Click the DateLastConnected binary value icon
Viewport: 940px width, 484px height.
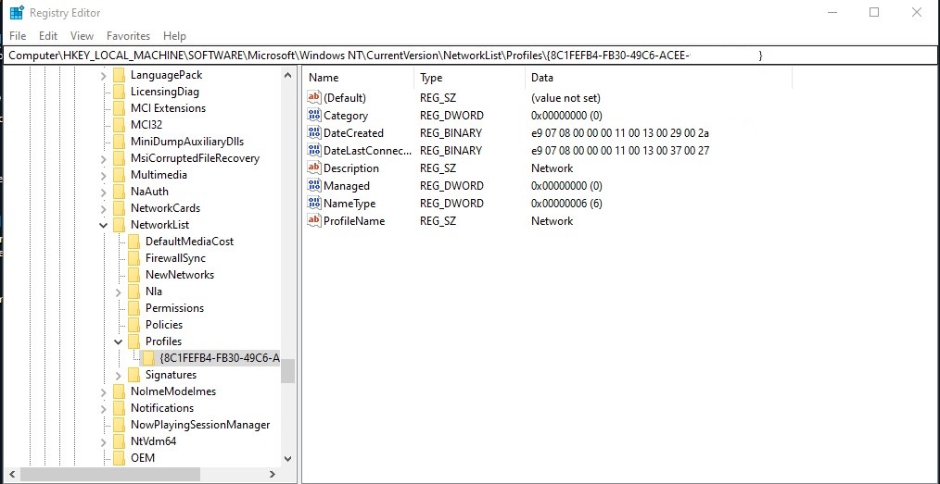(x=314, y=150)
